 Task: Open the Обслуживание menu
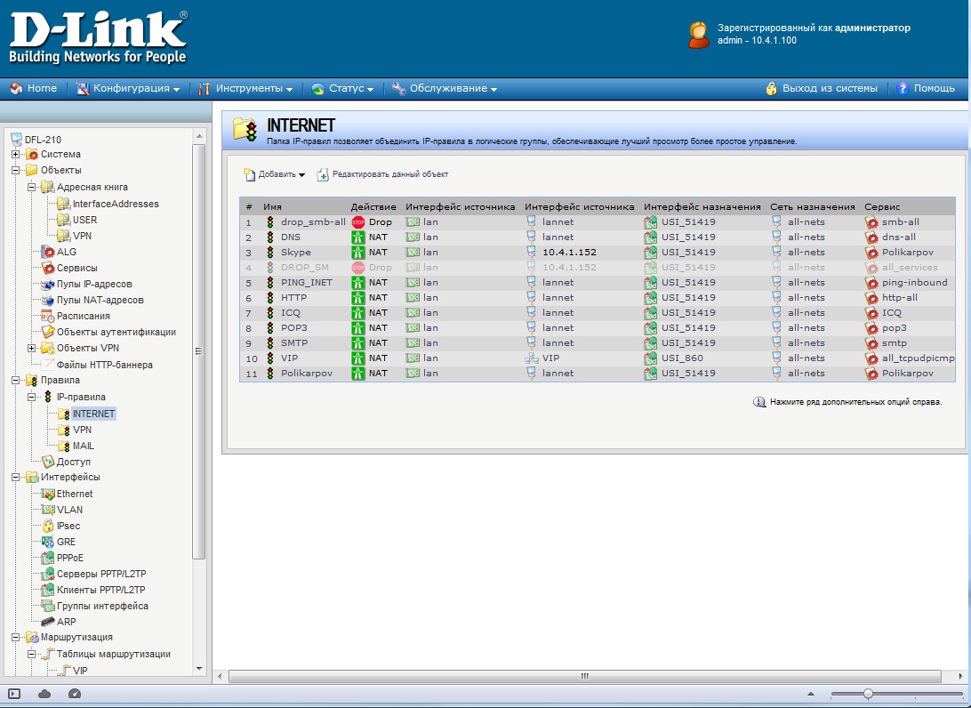(445, 89)
